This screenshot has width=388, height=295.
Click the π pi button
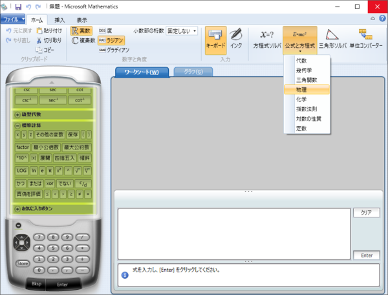[x=50, y=171]
